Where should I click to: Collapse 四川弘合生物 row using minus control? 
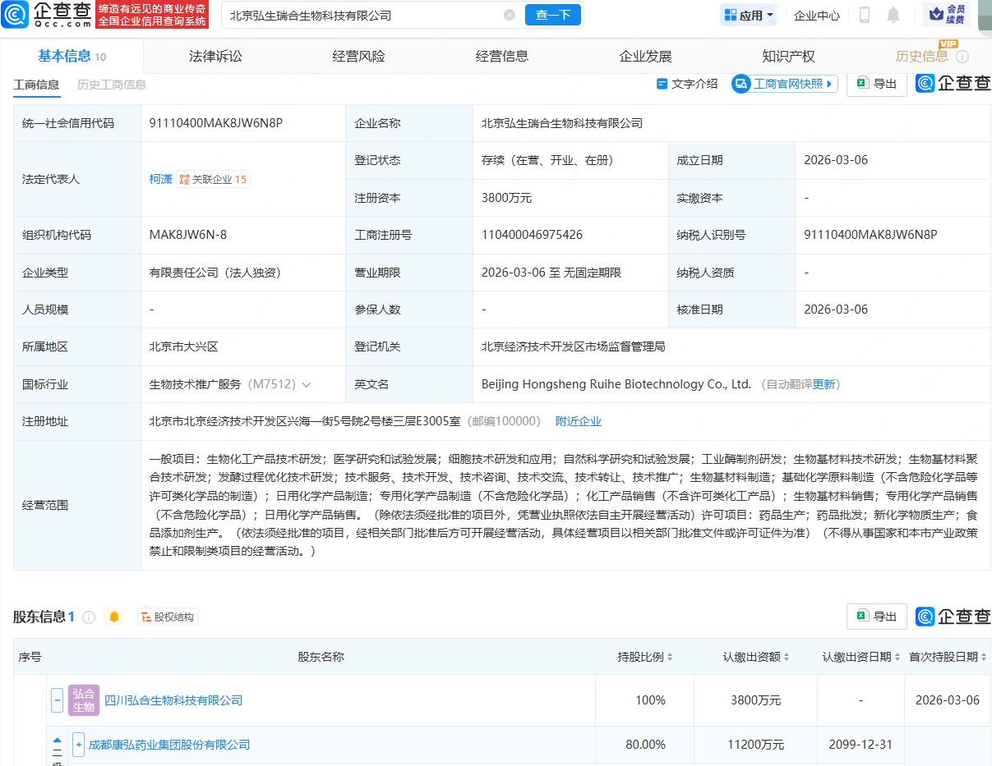pos(57,699)
